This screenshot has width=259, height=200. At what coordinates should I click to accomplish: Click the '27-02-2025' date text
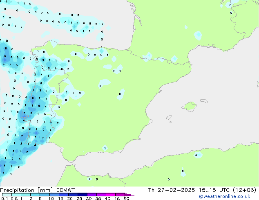(x=176, y=190)
